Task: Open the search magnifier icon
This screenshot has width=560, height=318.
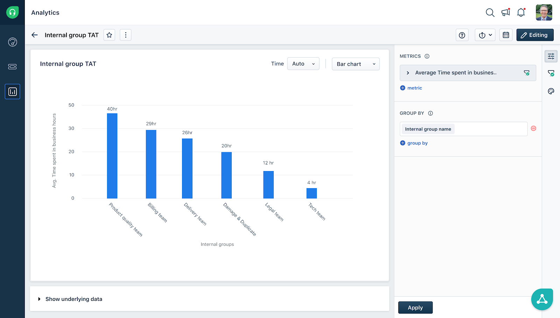Action: (x=490, y=12)
